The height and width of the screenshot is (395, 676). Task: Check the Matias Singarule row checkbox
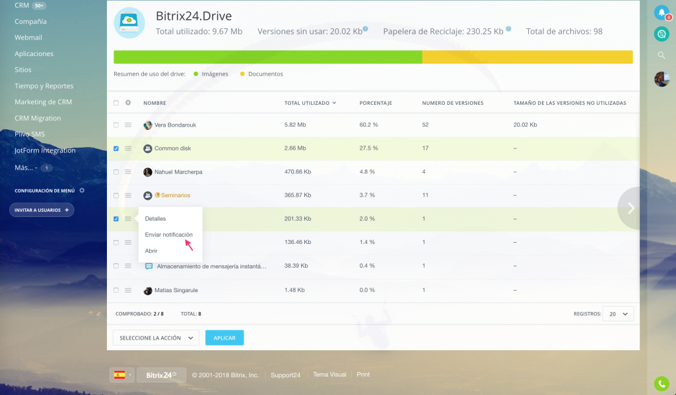[116, 290]
